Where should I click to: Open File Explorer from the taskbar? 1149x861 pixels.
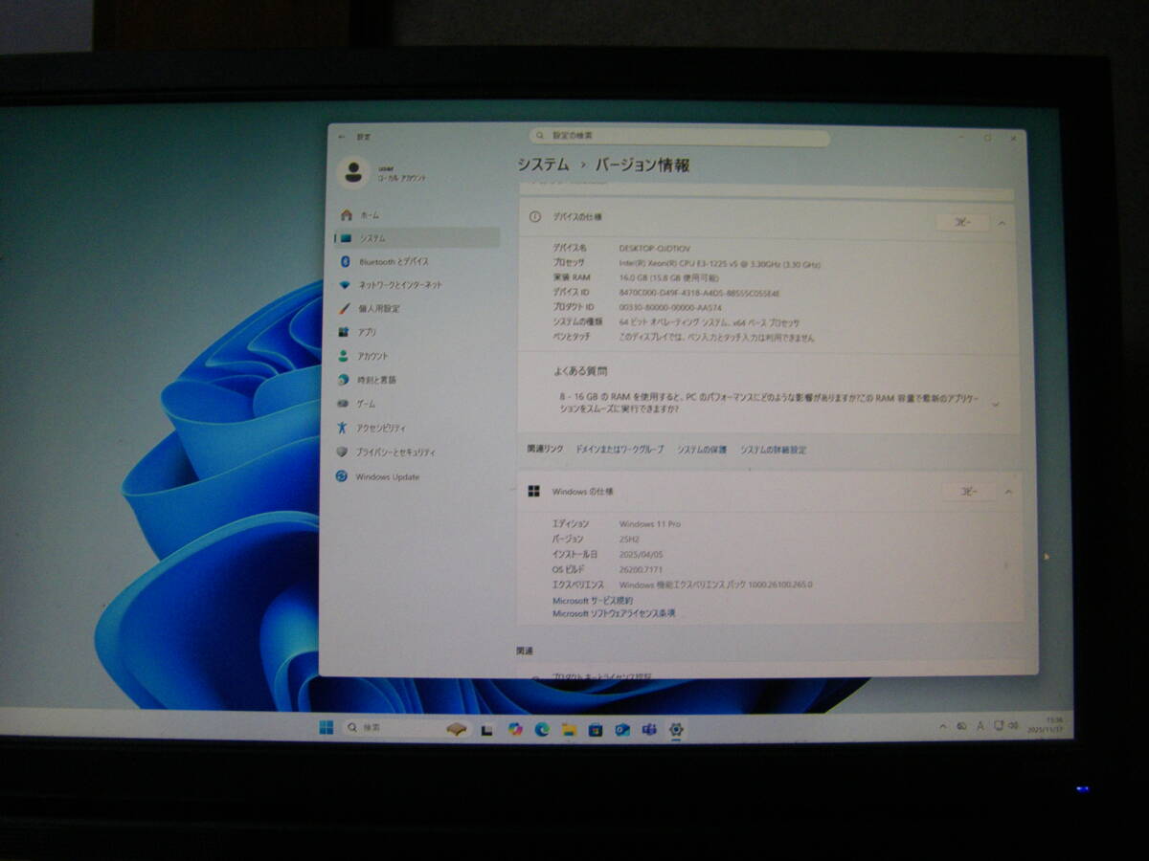(568, 730)
